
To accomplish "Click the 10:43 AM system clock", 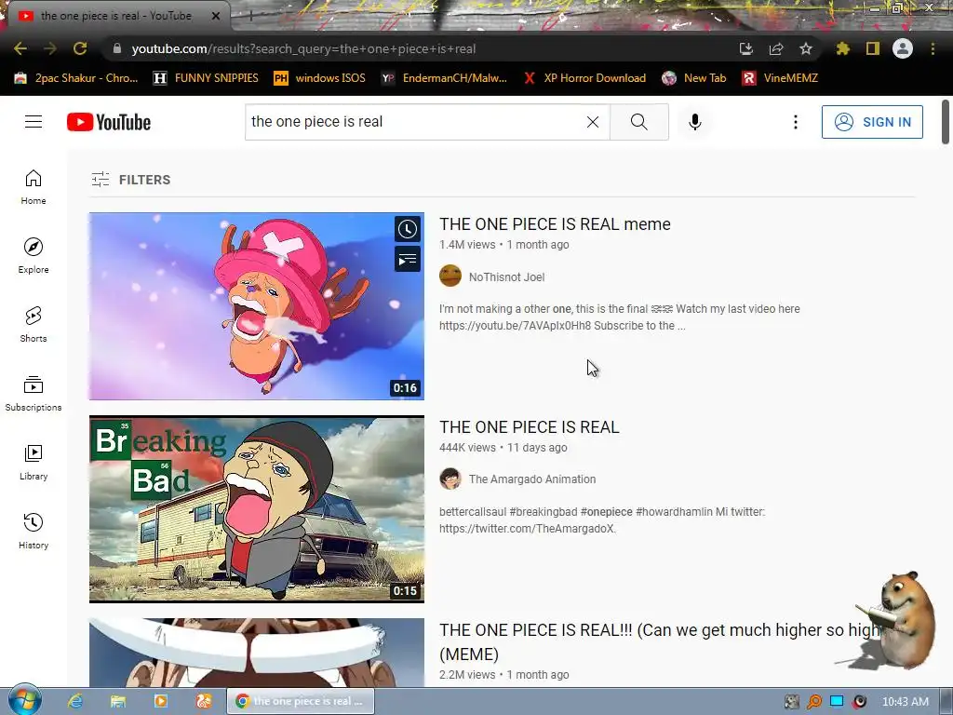I will coord(905,701).
